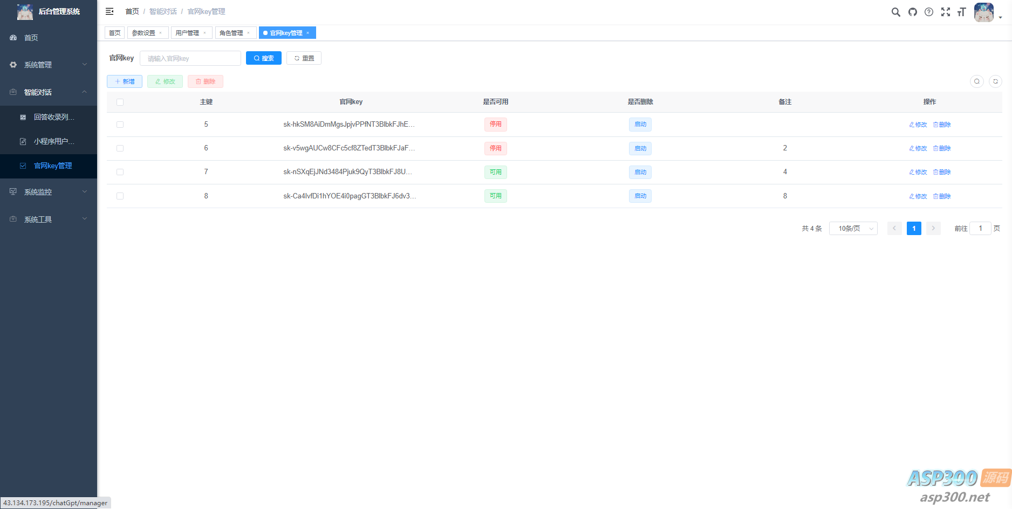Go to 首页 in the sidebar
This screenshot has width=1012, height=509.
tap(49, 38)
